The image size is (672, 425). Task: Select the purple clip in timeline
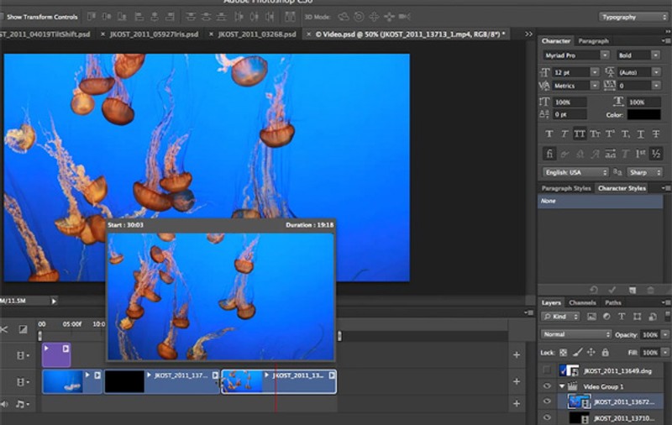(56, 354)
